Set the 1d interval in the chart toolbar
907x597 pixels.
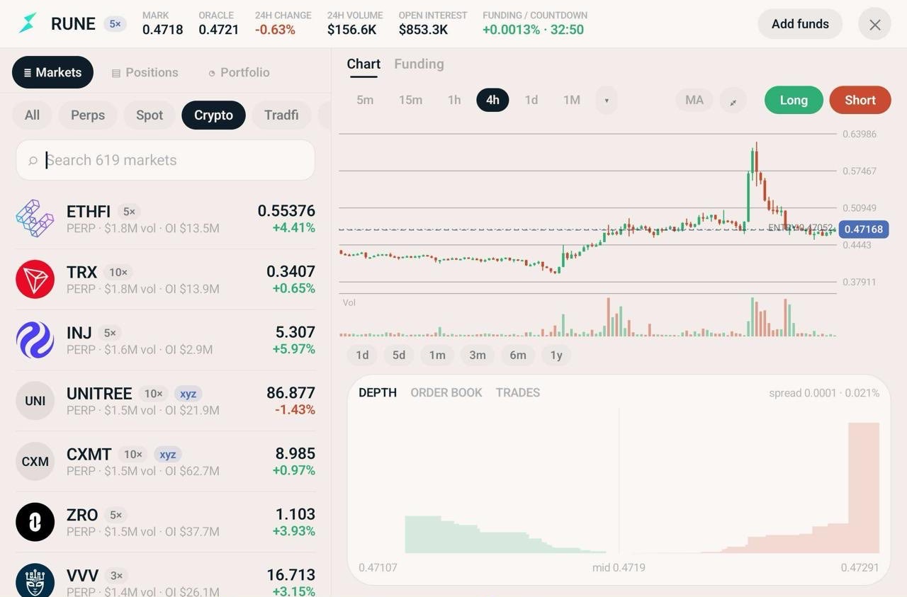click(531, 101)
